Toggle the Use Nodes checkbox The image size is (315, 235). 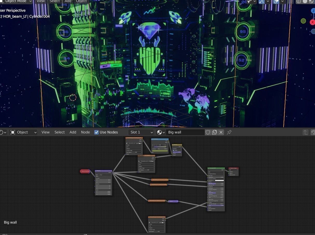(97, 132)
